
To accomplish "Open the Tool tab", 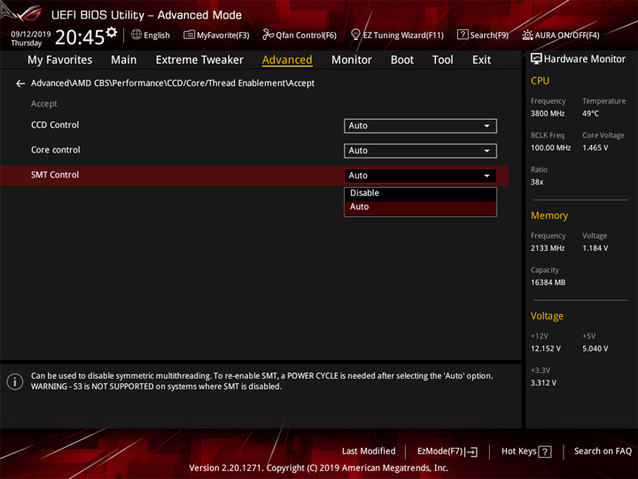I will 442,60.
